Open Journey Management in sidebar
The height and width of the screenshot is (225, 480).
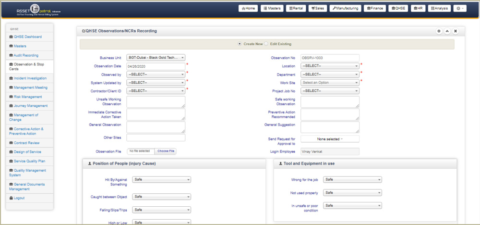coord(30,106)
